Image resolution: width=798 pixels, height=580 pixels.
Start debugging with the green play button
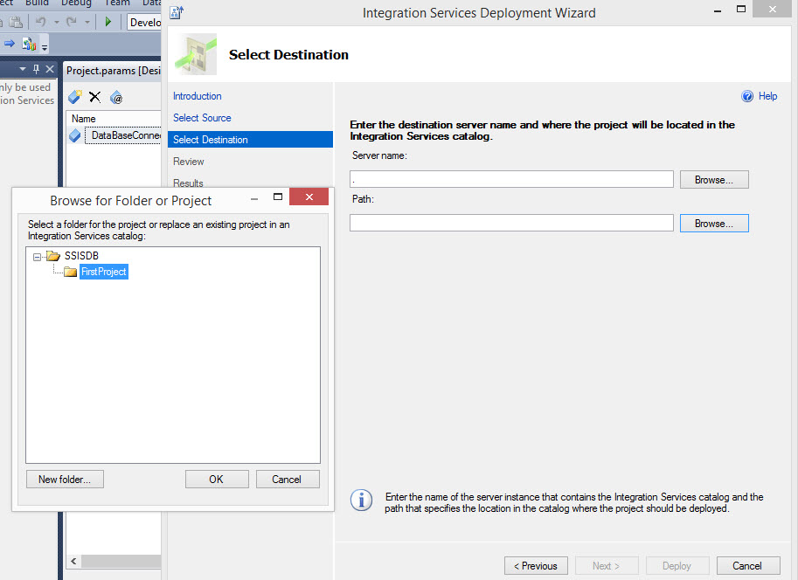click(108, 22)
